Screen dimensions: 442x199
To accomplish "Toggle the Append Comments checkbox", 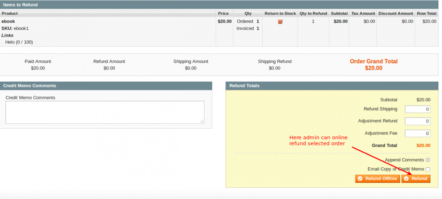I will pyautogui.click(x=428, y=160).
